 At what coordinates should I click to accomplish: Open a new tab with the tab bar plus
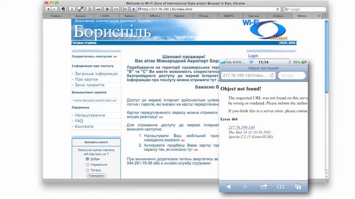[x=325, y=16]
